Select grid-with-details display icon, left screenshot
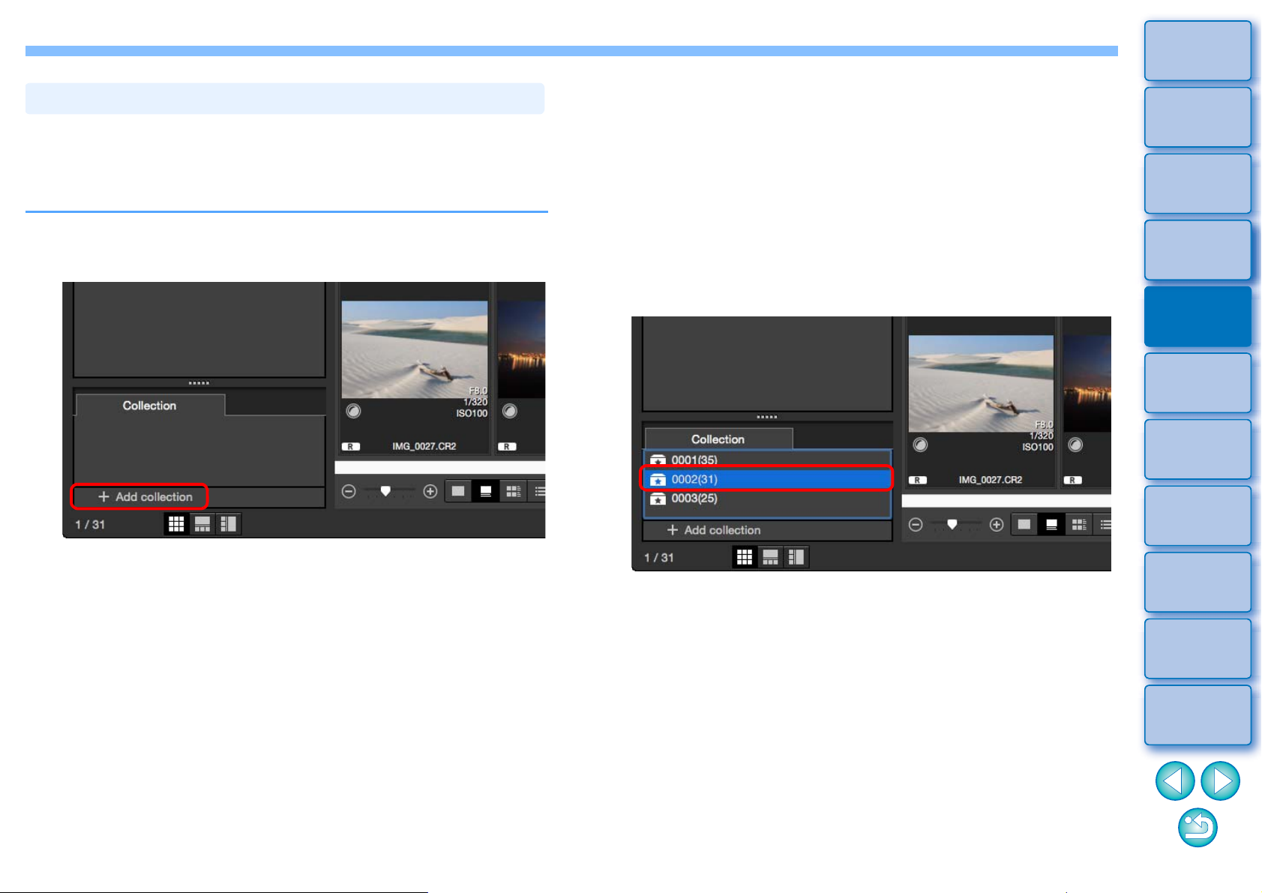 [514, 492]
